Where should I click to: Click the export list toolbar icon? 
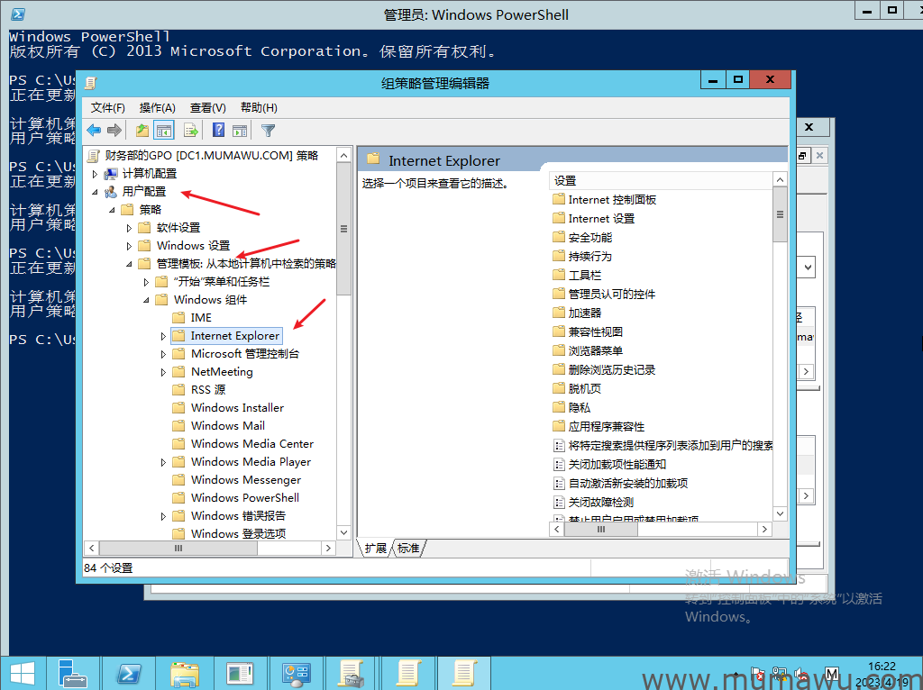coord(190,131)
